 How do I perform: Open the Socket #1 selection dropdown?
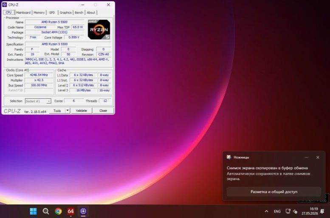click(x=38, y=101)
